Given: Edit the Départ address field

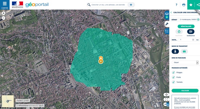Looking at the screenshot, I should click(x=188, y=20).
